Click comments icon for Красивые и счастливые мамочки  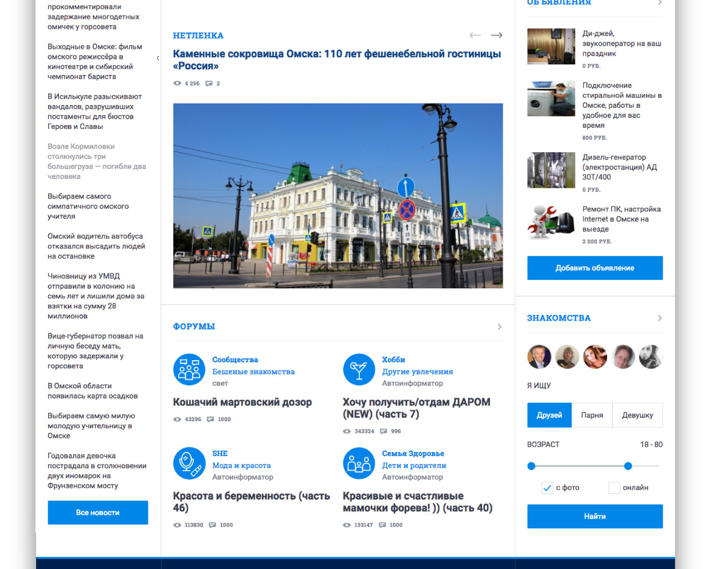(382, 525)
